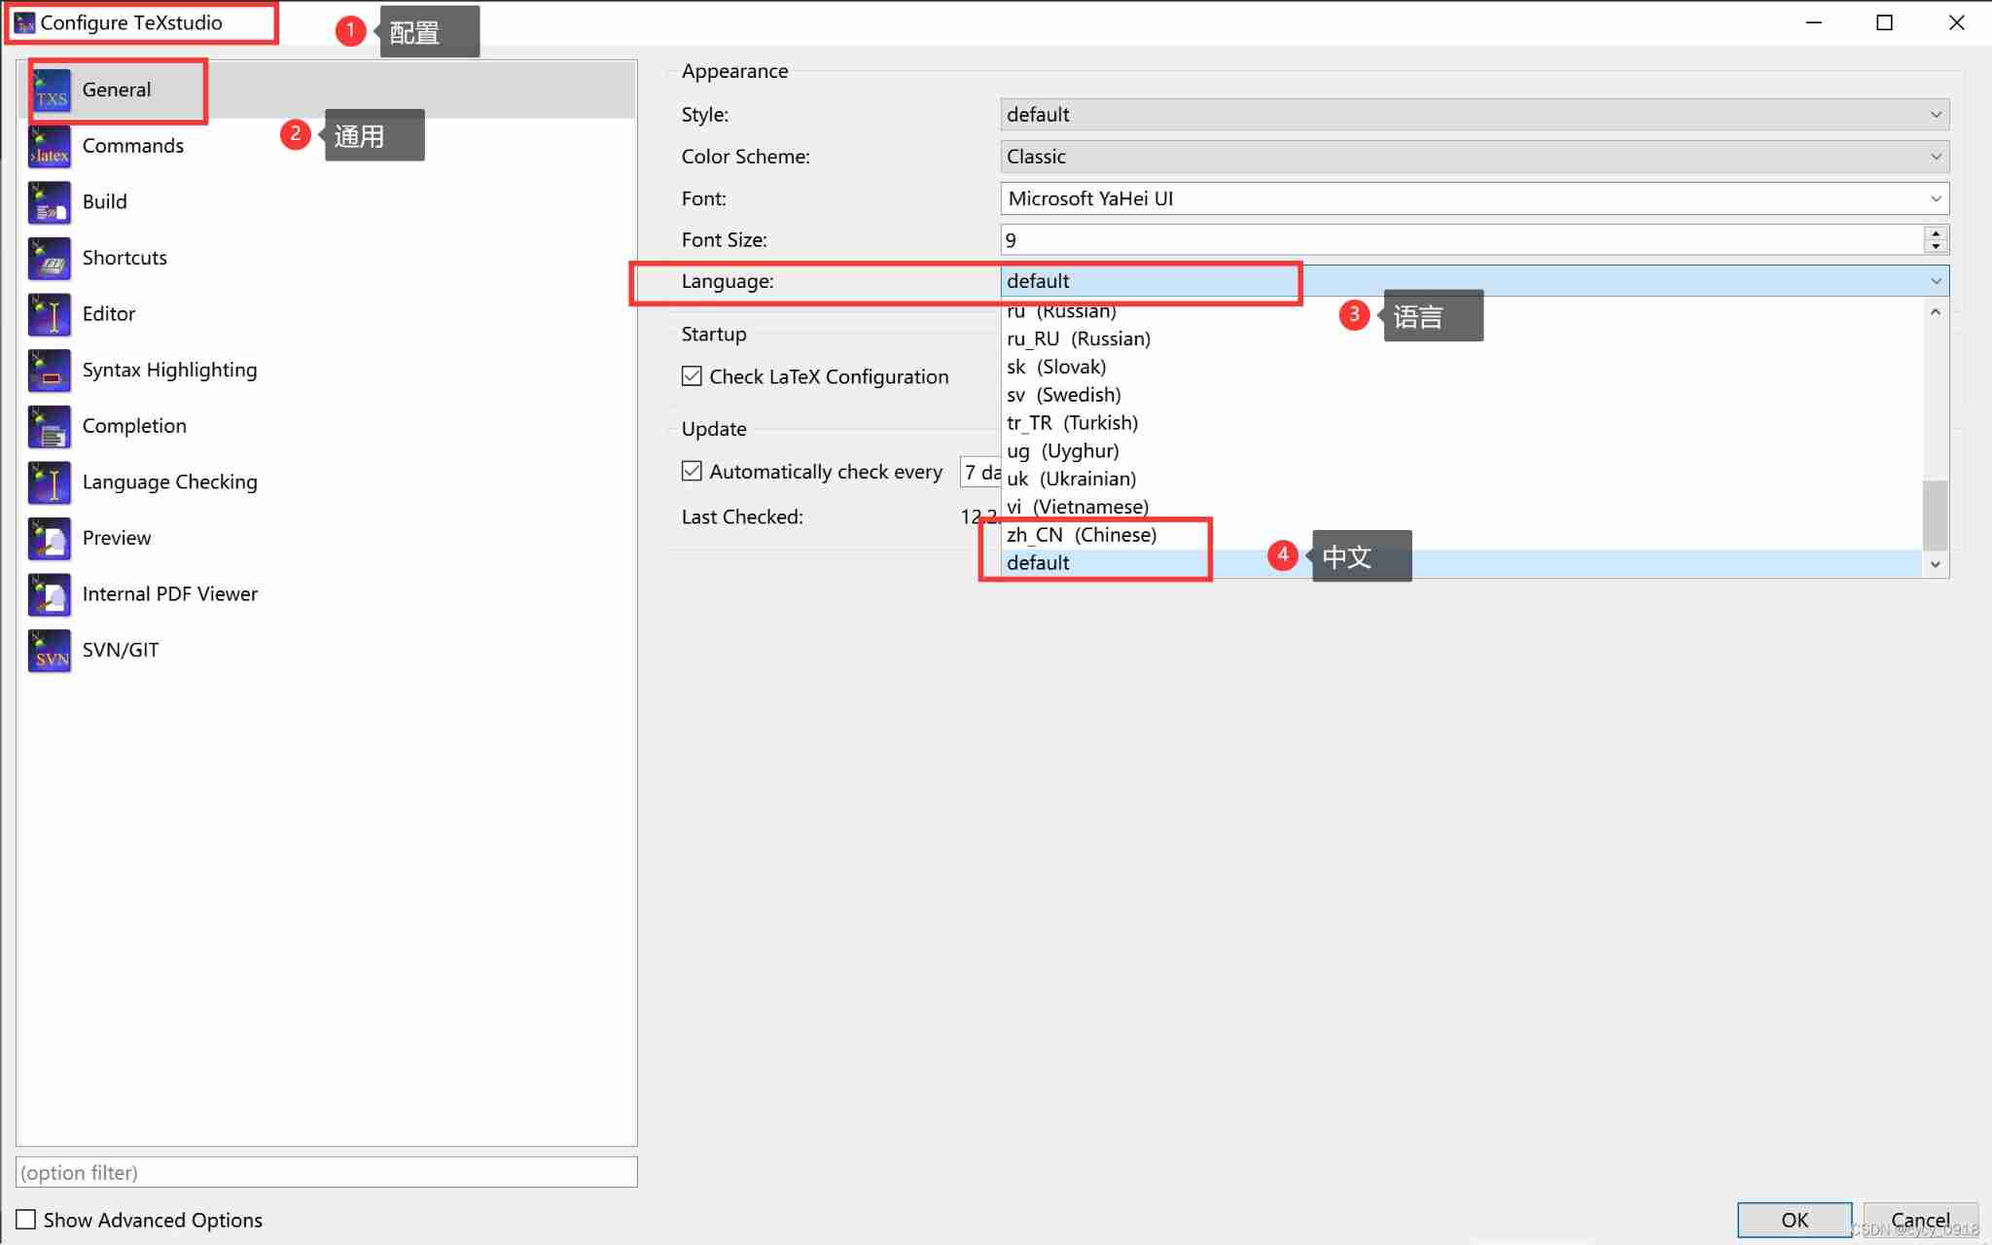The height and width of the screenshot is (1245, 1992).
Task: Toggle Automatically check every checkbox
Action: [x=693, y=471]
